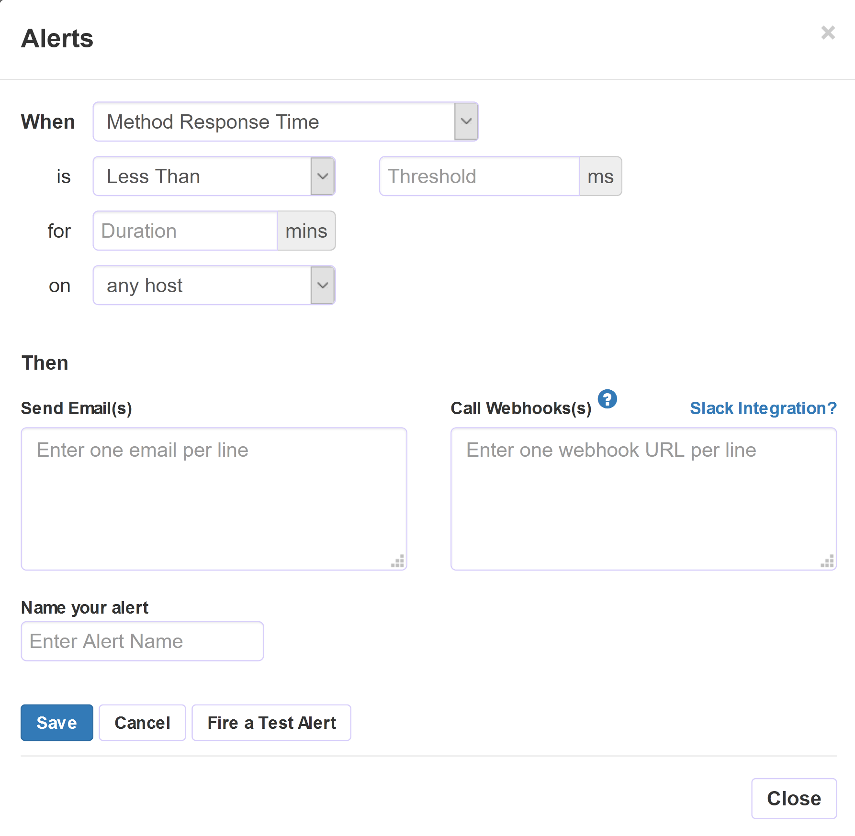Click the webhook text area resize handle
855x836 pixels.
(828, 561)
